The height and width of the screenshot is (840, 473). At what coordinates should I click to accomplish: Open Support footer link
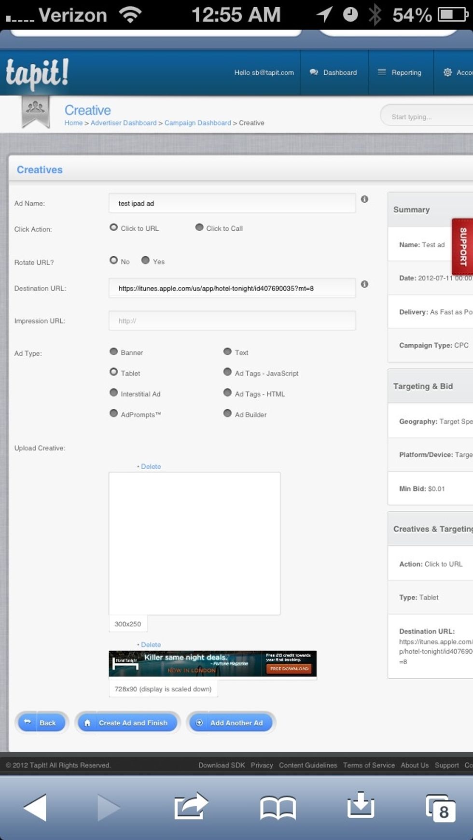coord(447,765)
